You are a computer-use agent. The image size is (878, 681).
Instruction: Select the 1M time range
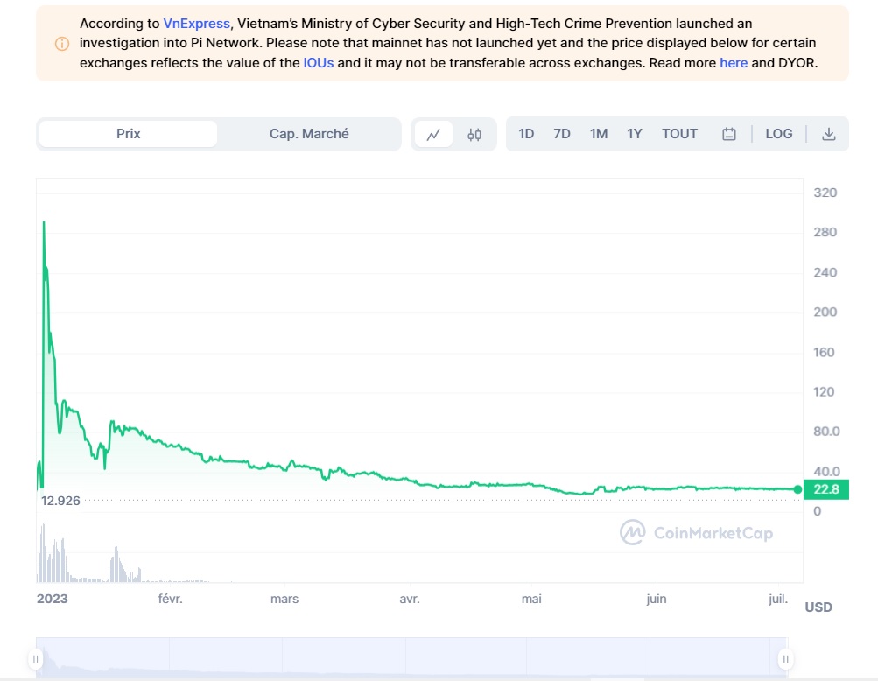click(599, 134)
